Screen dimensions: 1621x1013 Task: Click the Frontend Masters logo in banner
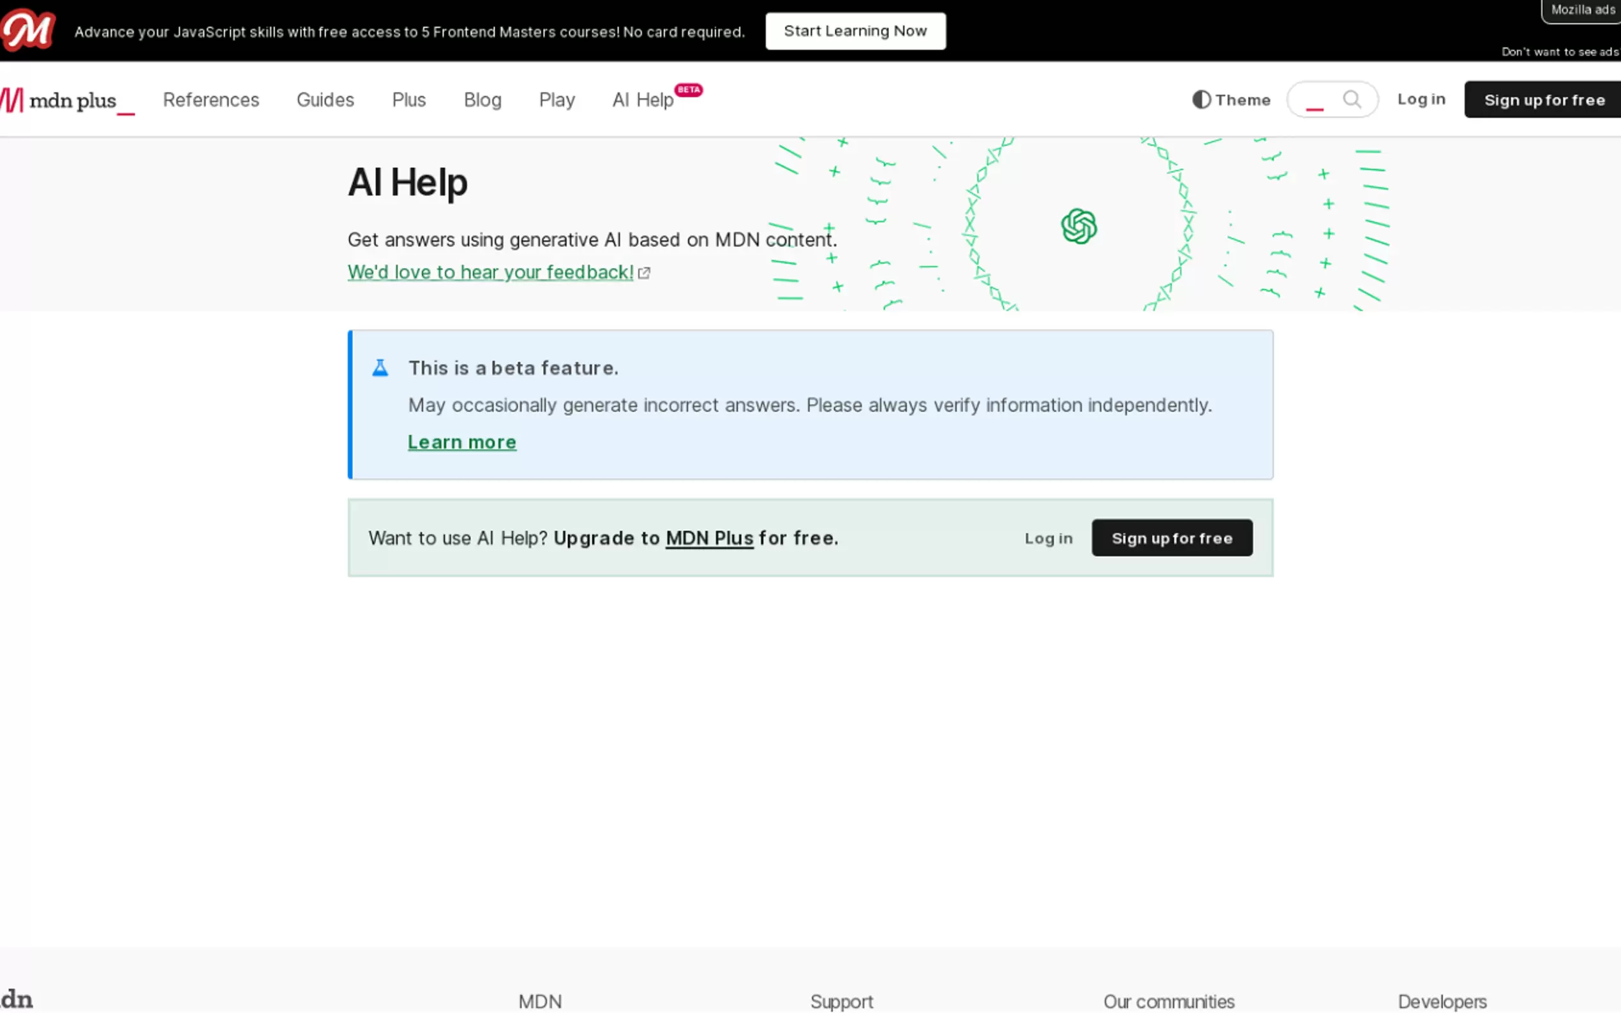[27, 30]
